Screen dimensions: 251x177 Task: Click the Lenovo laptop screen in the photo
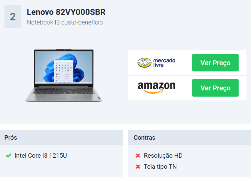(64, 67)
